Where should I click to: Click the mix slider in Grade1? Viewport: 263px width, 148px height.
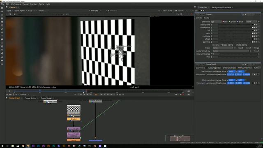(238, 57)
